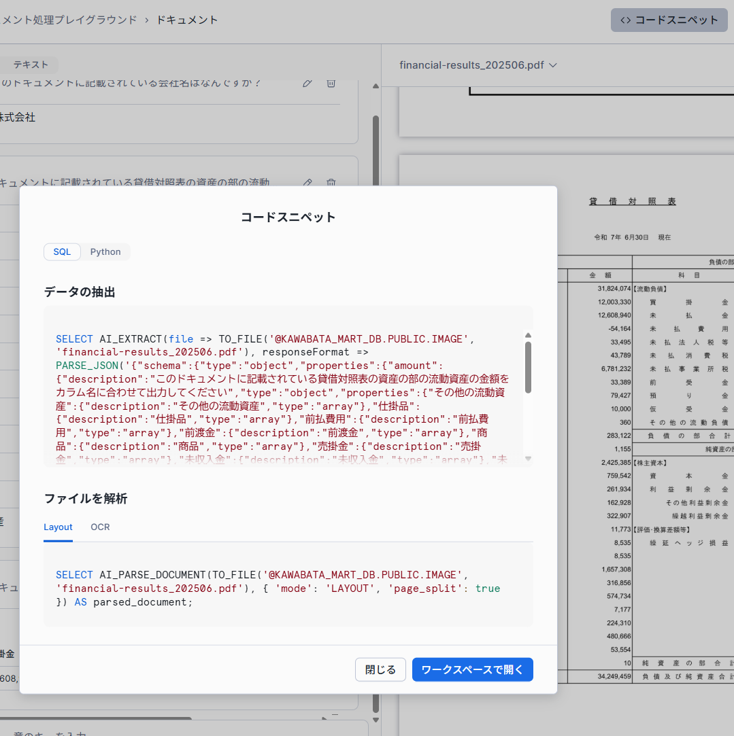Click the down arrow of left panel scrollbar
The image size is (734, 736).
(376, 720)
